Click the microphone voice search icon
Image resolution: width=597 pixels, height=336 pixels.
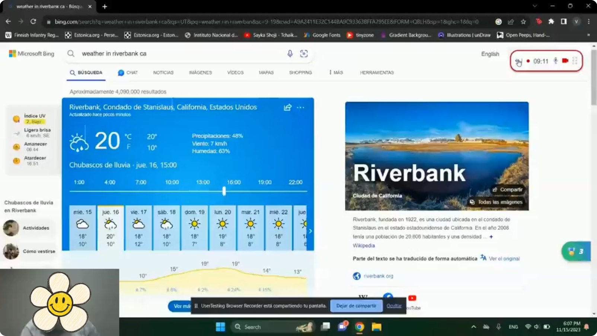(290, 54)
